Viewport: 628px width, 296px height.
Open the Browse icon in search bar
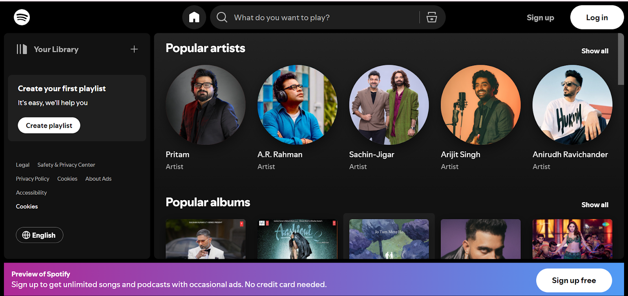(432, 17)
